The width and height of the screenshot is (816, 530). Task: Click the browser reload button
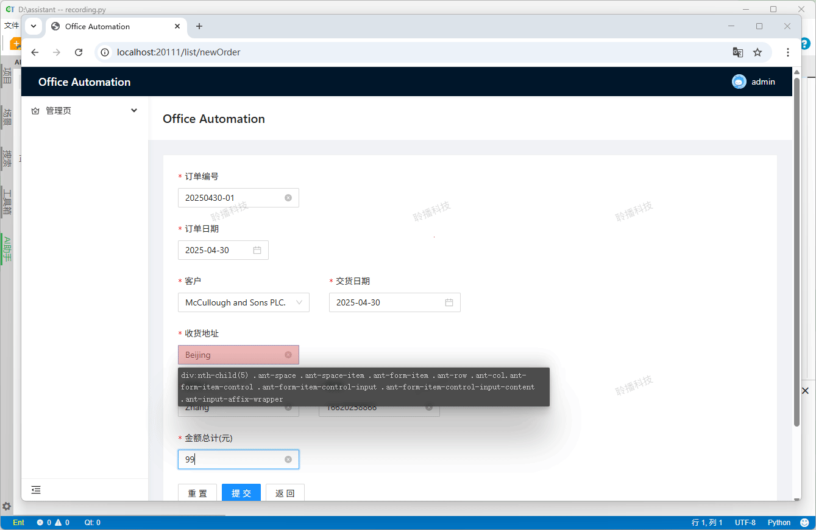coord(79,52)
